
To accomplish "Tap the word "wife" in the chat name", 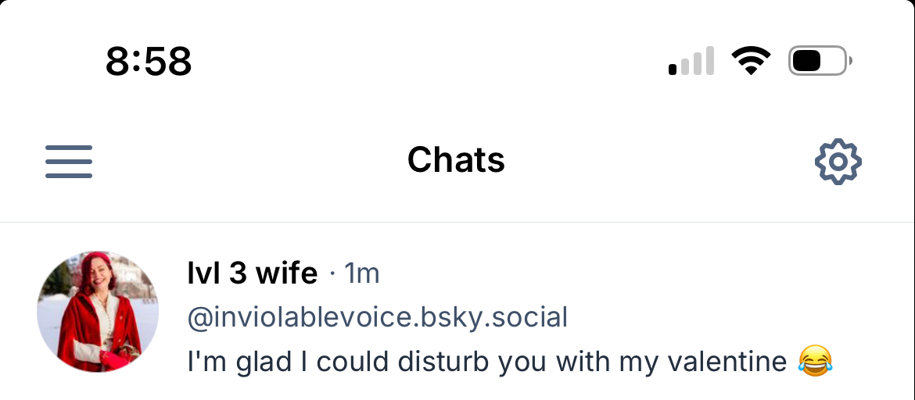I will (x=287, y=273).
